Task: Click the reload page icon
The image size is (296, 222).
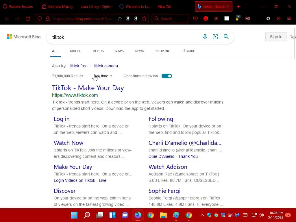Action: (x=28, y=18)
